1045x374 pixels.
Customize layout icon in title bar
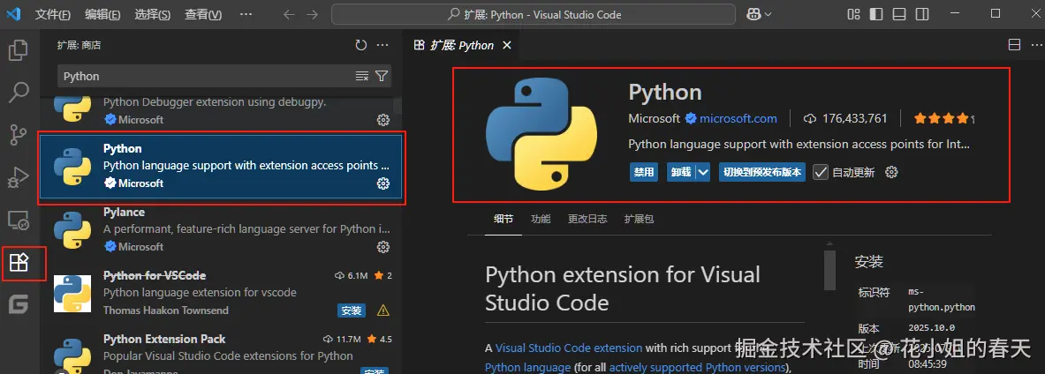853,14
